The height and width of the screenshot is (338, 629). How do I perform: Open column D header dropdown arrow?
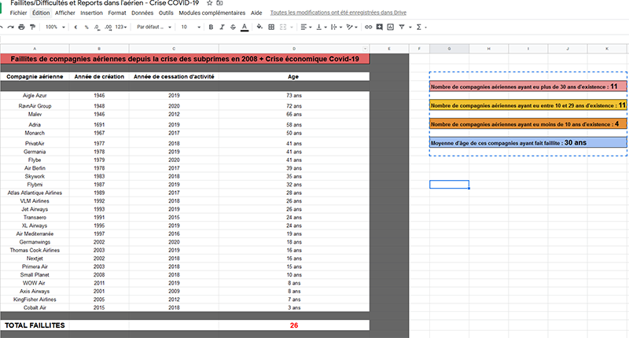(365, 49)
